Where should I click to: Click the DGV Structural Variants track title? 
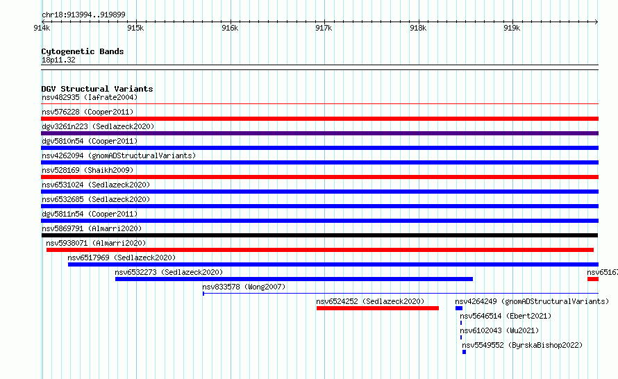click(x=97, y=89)
